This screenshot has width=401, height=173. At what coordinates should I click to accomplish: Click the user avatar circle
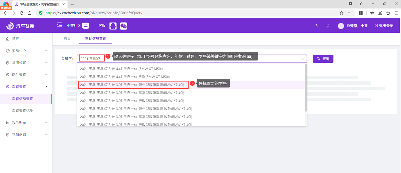[341, 26]
